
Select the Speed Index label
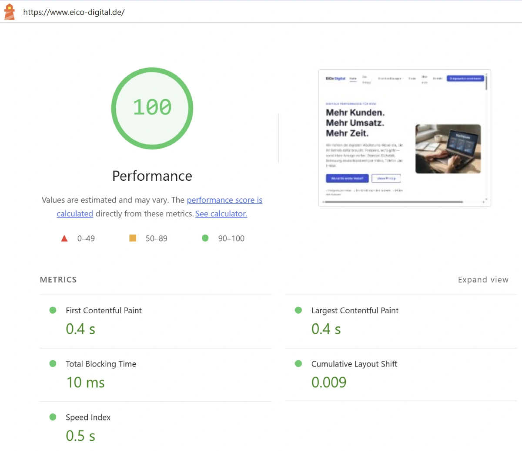(x=88, y=417)
